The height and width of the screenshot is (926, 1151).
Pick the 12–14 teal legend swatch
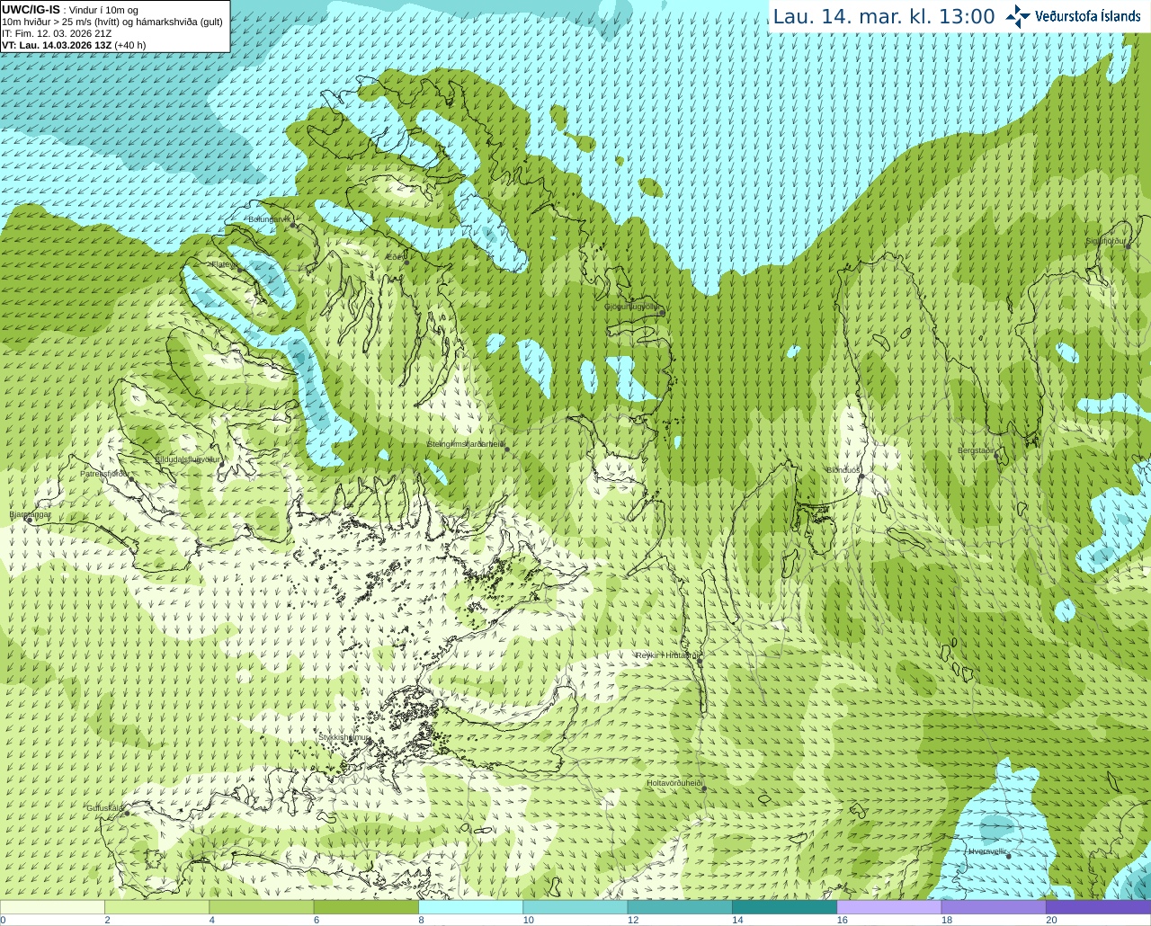[x=680, y=907]
